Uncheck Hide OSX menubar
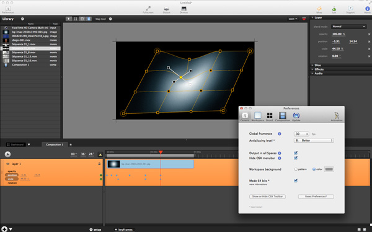The height and width of the screenshot is (232, 372). coord(296,158)
